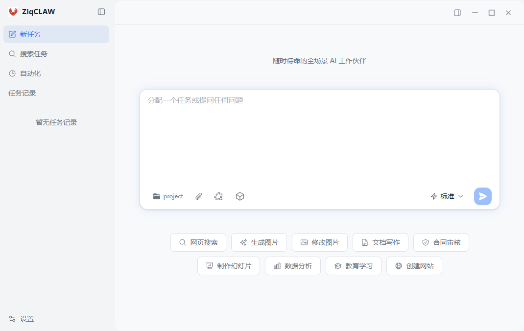The width and height of the screenshot is (524, 331).
Task: Open the 数据分析 data analysis shortcut
Action: click(x=292, y=265)
